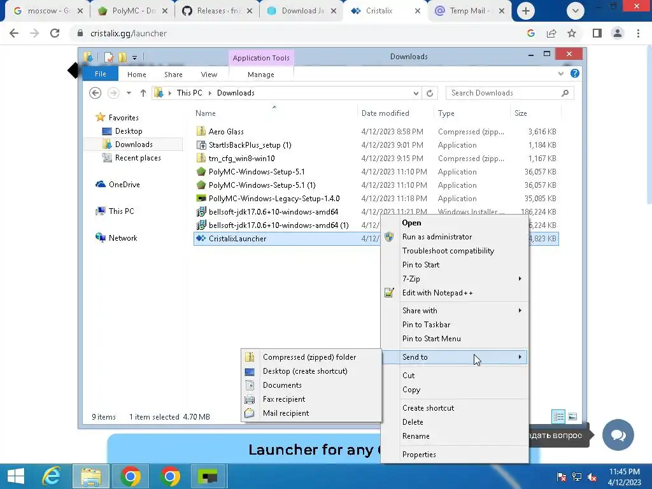Open Explorer help question mark icon
Screen dimensions: 652x489
click(575, 74)
